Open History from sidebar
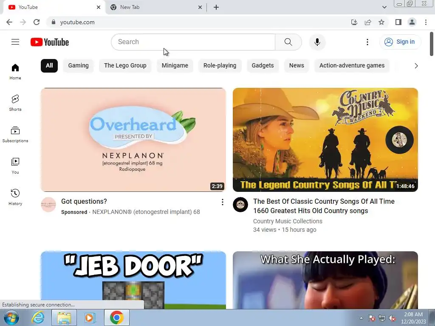 point(15,197)
